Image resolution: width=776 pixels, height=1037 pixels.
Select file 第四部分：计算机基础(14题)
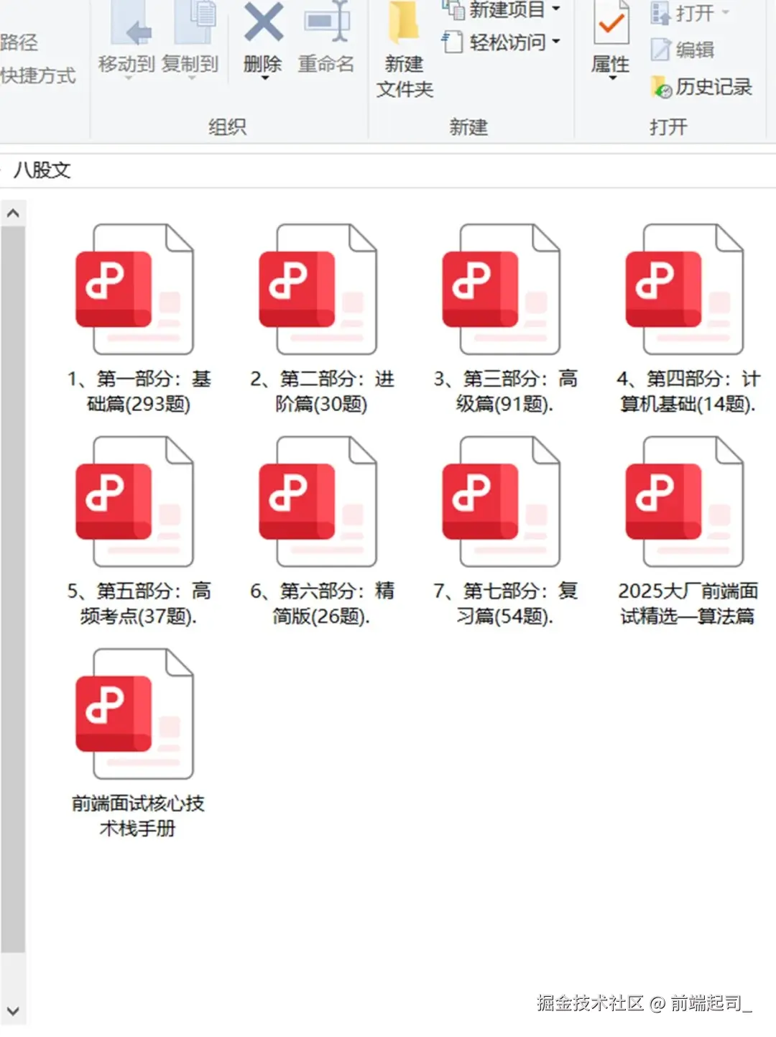tap(685, 290)
